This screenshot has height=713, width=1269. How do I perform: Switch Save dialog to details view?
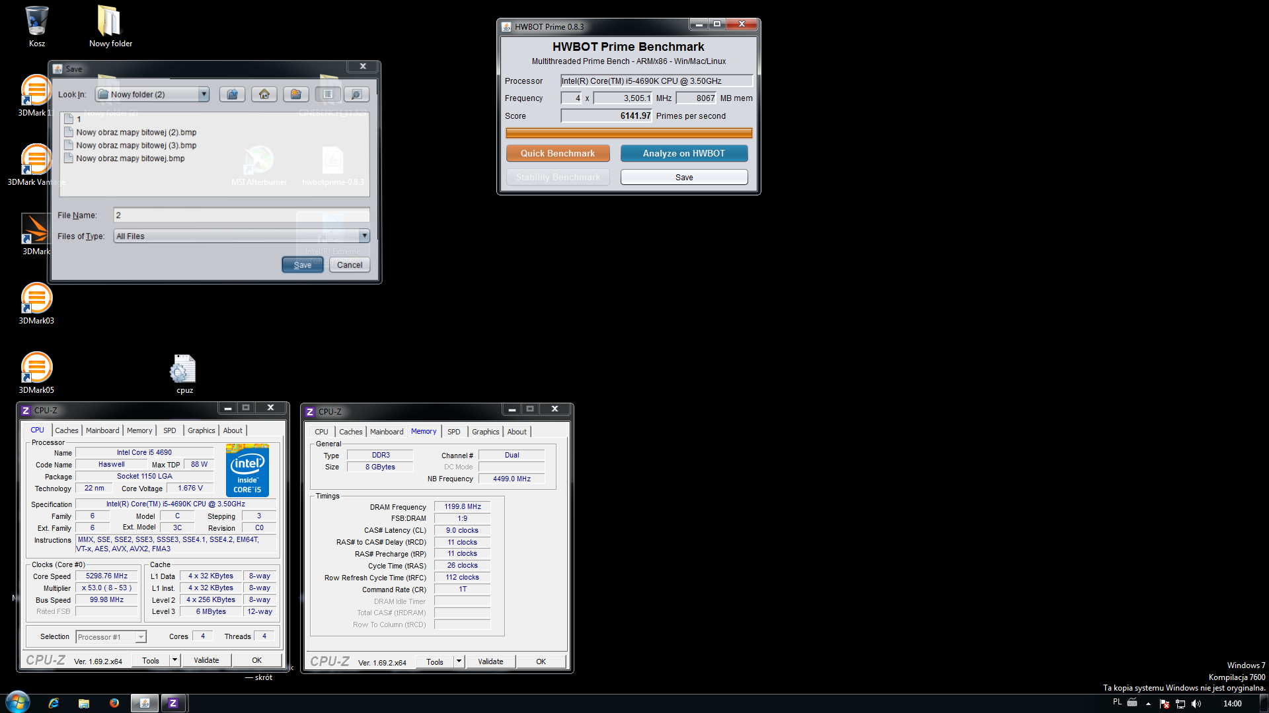click(x=356, y=94)
